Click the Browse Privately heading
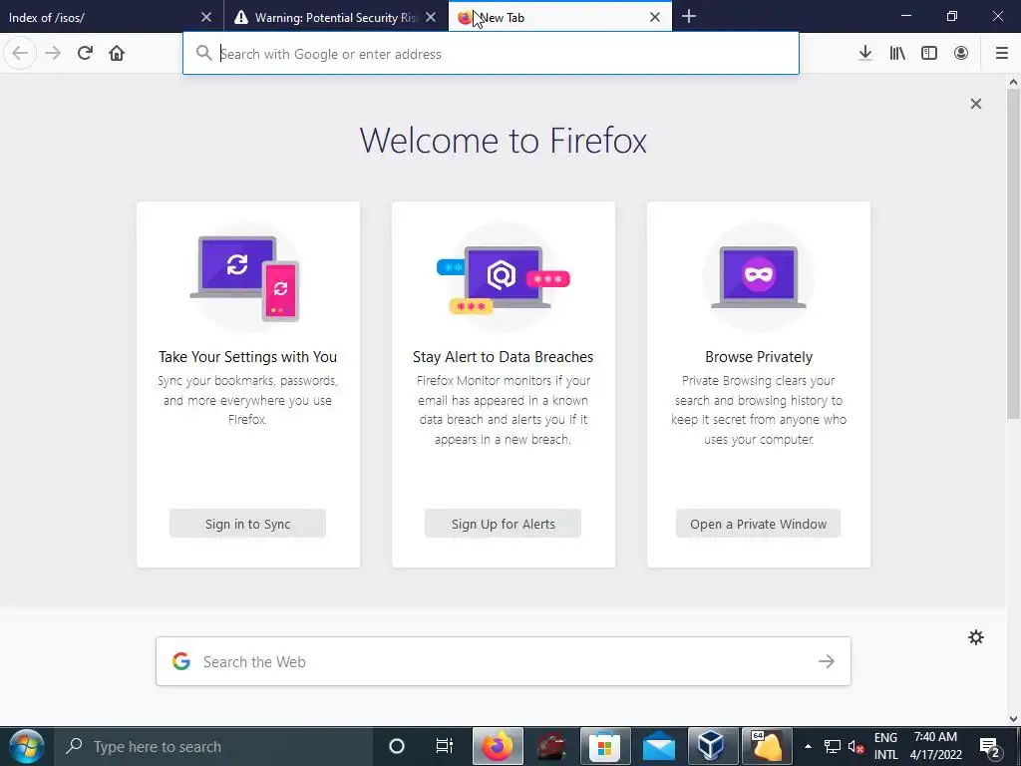Image resolution: width=1021 pixels, height=766 pixels. tap(759, 357)
